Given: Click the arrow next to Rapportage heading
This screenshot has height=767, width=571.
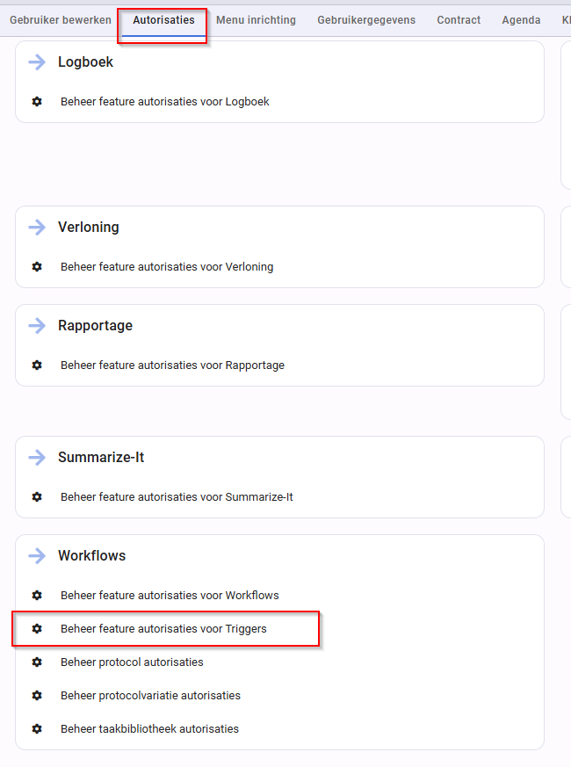Looking at the screenshot, I should pyautogui.click(x=37, y=325).
